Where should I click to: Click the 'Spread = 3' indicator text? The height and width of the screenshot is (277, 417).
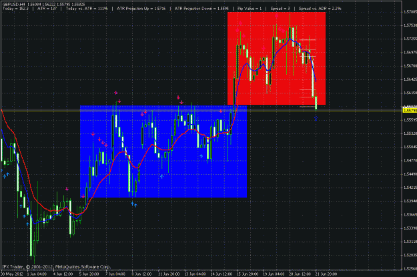pyautogui.click(x=280, y=9)
